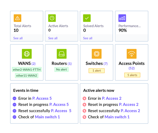Click red error icon beside Check of Main switch 1
The width and height of the screenshot is (158, 133).
84,117
